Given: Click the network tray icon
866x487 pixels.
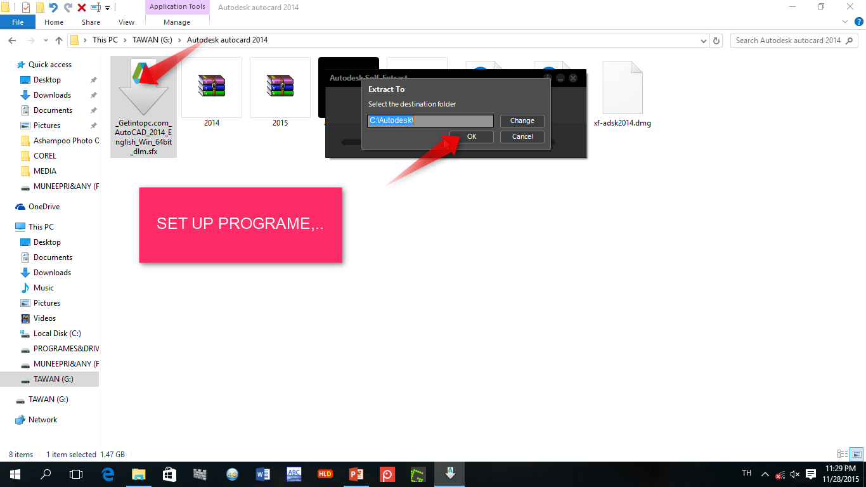Looking at the screenshot, I should click(x=780, y=474).
